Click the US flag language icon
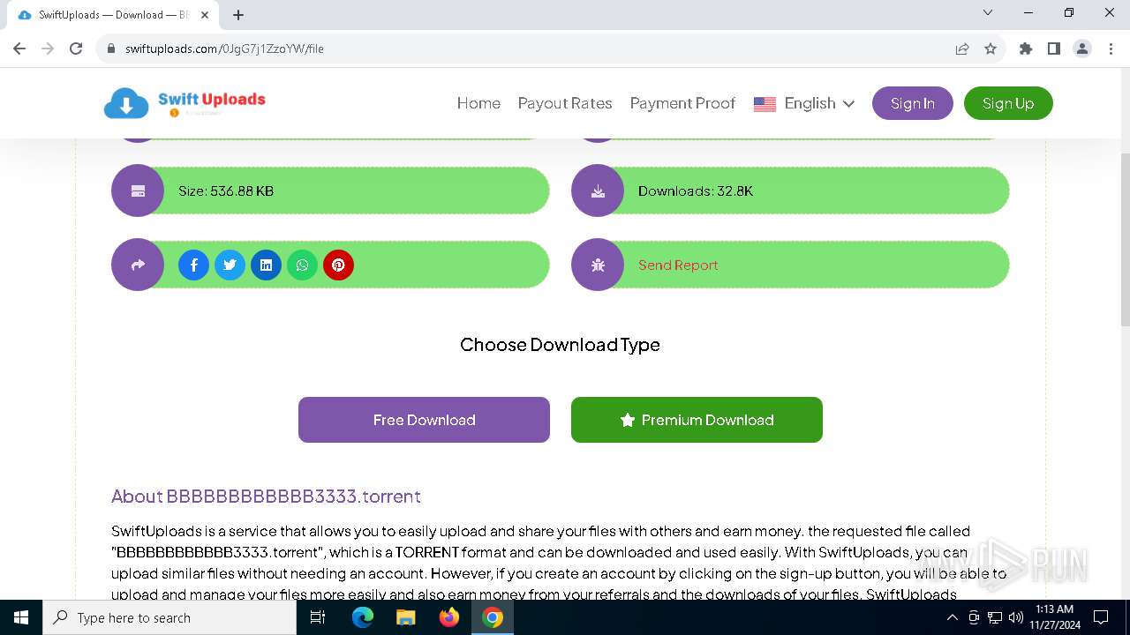1130x635 pixels. pos(765,103)
